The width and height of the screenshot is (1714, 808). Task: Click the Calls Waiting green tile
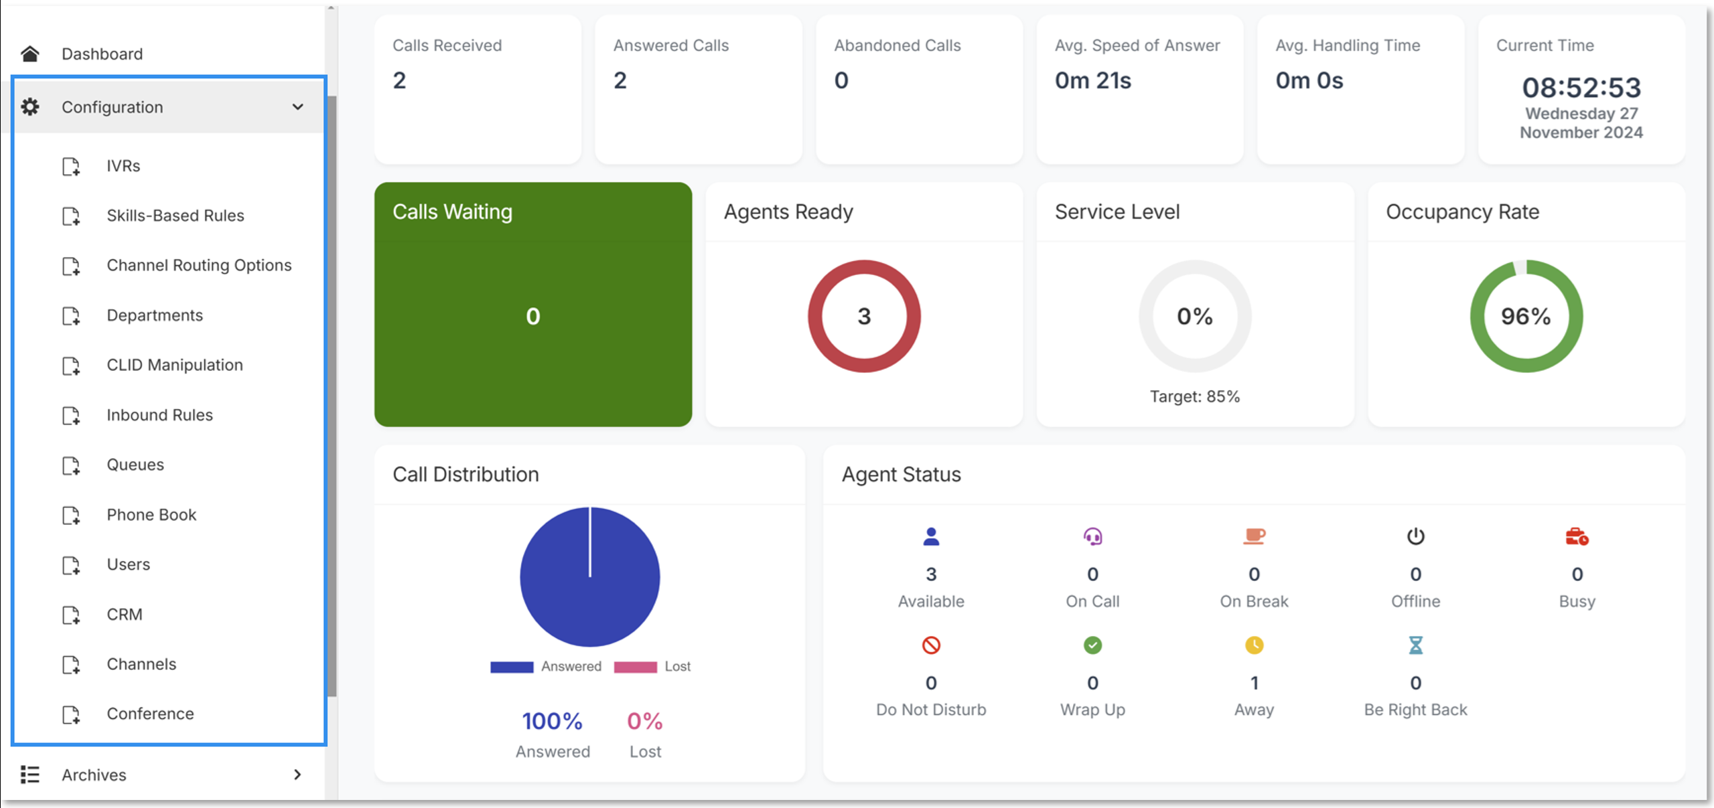tap(532, 305)
